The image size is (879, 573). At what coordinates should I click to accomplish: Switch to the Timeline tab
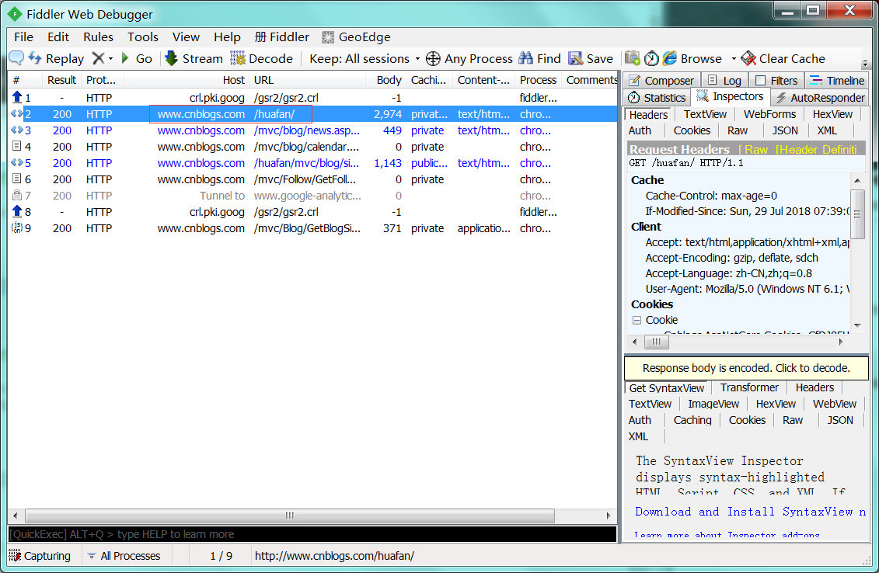pyautogui.click(x=838, y=81)
